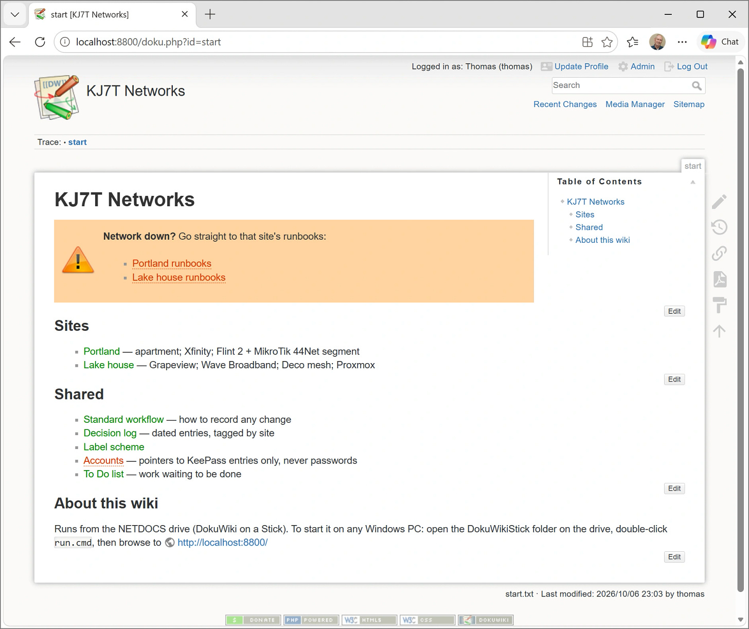This screenshot has height=629, width=749.
Task: Jump to About this wiki in contents
Action: [x=602, y=240]
